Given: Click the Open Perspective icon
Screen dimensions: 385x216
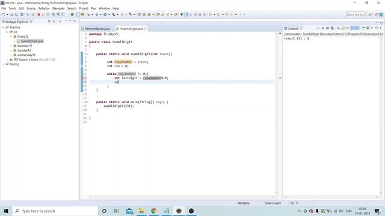Looking at the screenshot, I should click(x=370, y=14).
